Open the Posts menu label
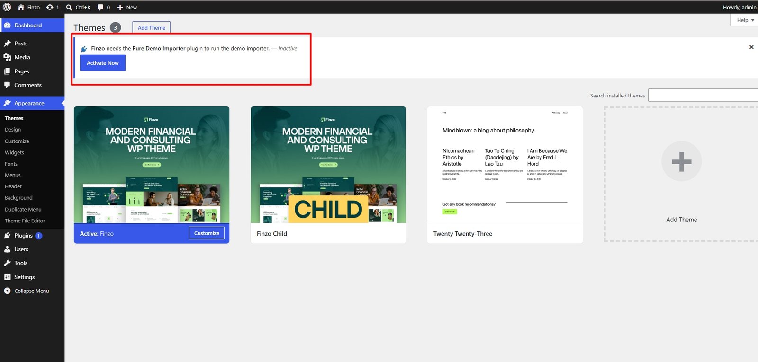The width and height of the screenshot is (758, 362). coord(21,44)
